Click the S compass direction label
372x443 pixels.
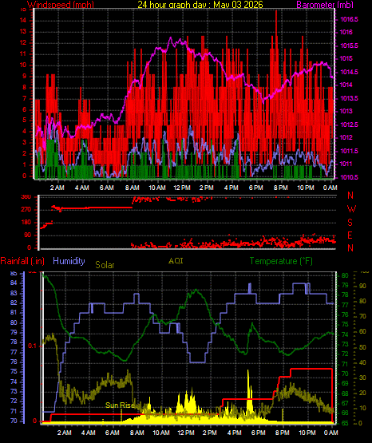[x=350, y=223]
